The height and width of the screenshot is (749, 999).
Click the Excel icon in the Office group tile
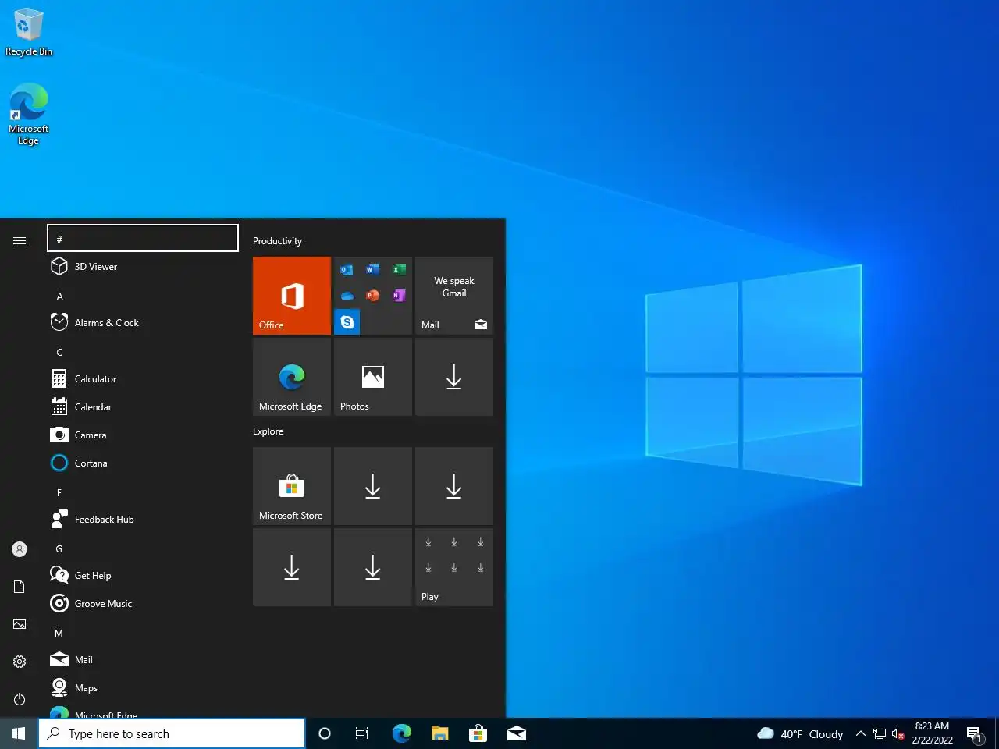click(399, 270)
